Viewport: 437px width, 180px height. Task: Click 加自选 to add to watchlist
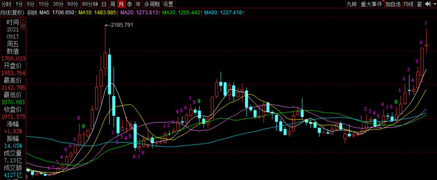pos(393,4)
